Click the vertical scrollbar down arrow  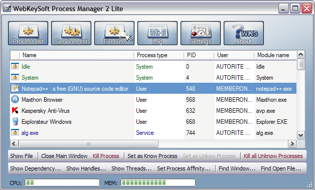pyautogui.click(x=301, y=135)
